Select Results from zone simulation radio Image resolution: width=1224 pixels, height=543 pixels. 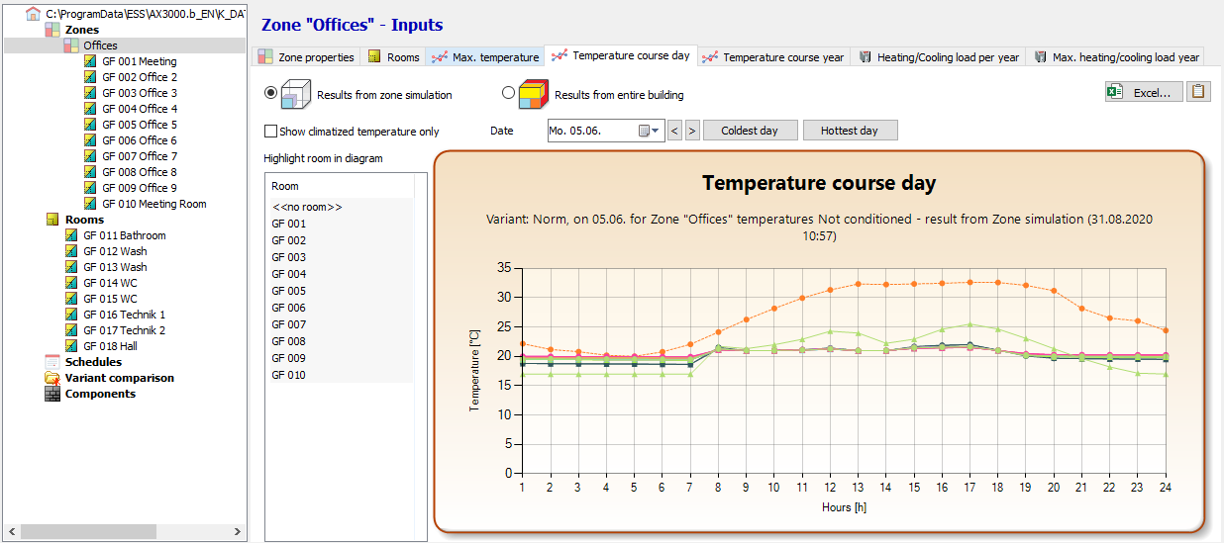[271, 92]
